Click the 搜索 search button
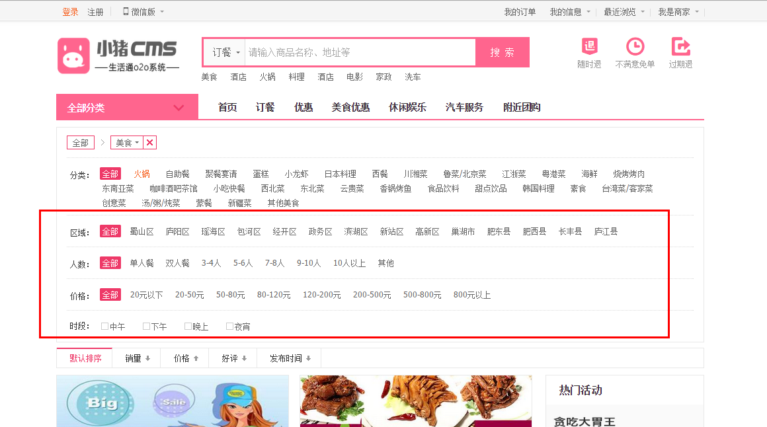The image size is (767, 427). pos(503,52)
